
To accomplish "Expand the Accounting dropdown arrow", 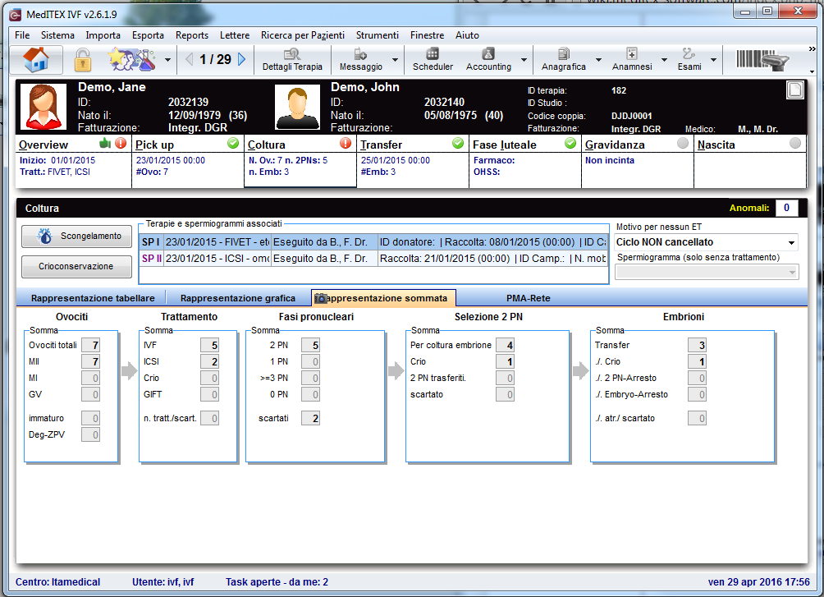I will pos(524,60).
